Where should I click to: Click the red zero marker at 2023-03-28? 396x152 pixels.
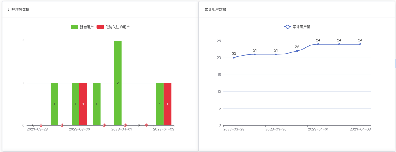41,125
